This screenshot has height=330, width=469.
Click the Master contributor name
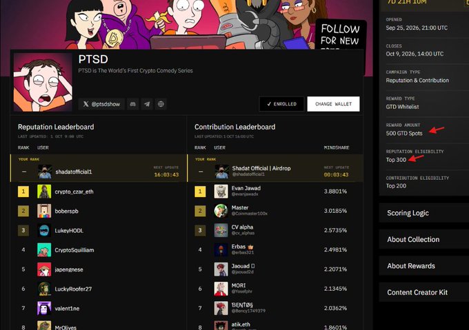click(x=240, y=207)
